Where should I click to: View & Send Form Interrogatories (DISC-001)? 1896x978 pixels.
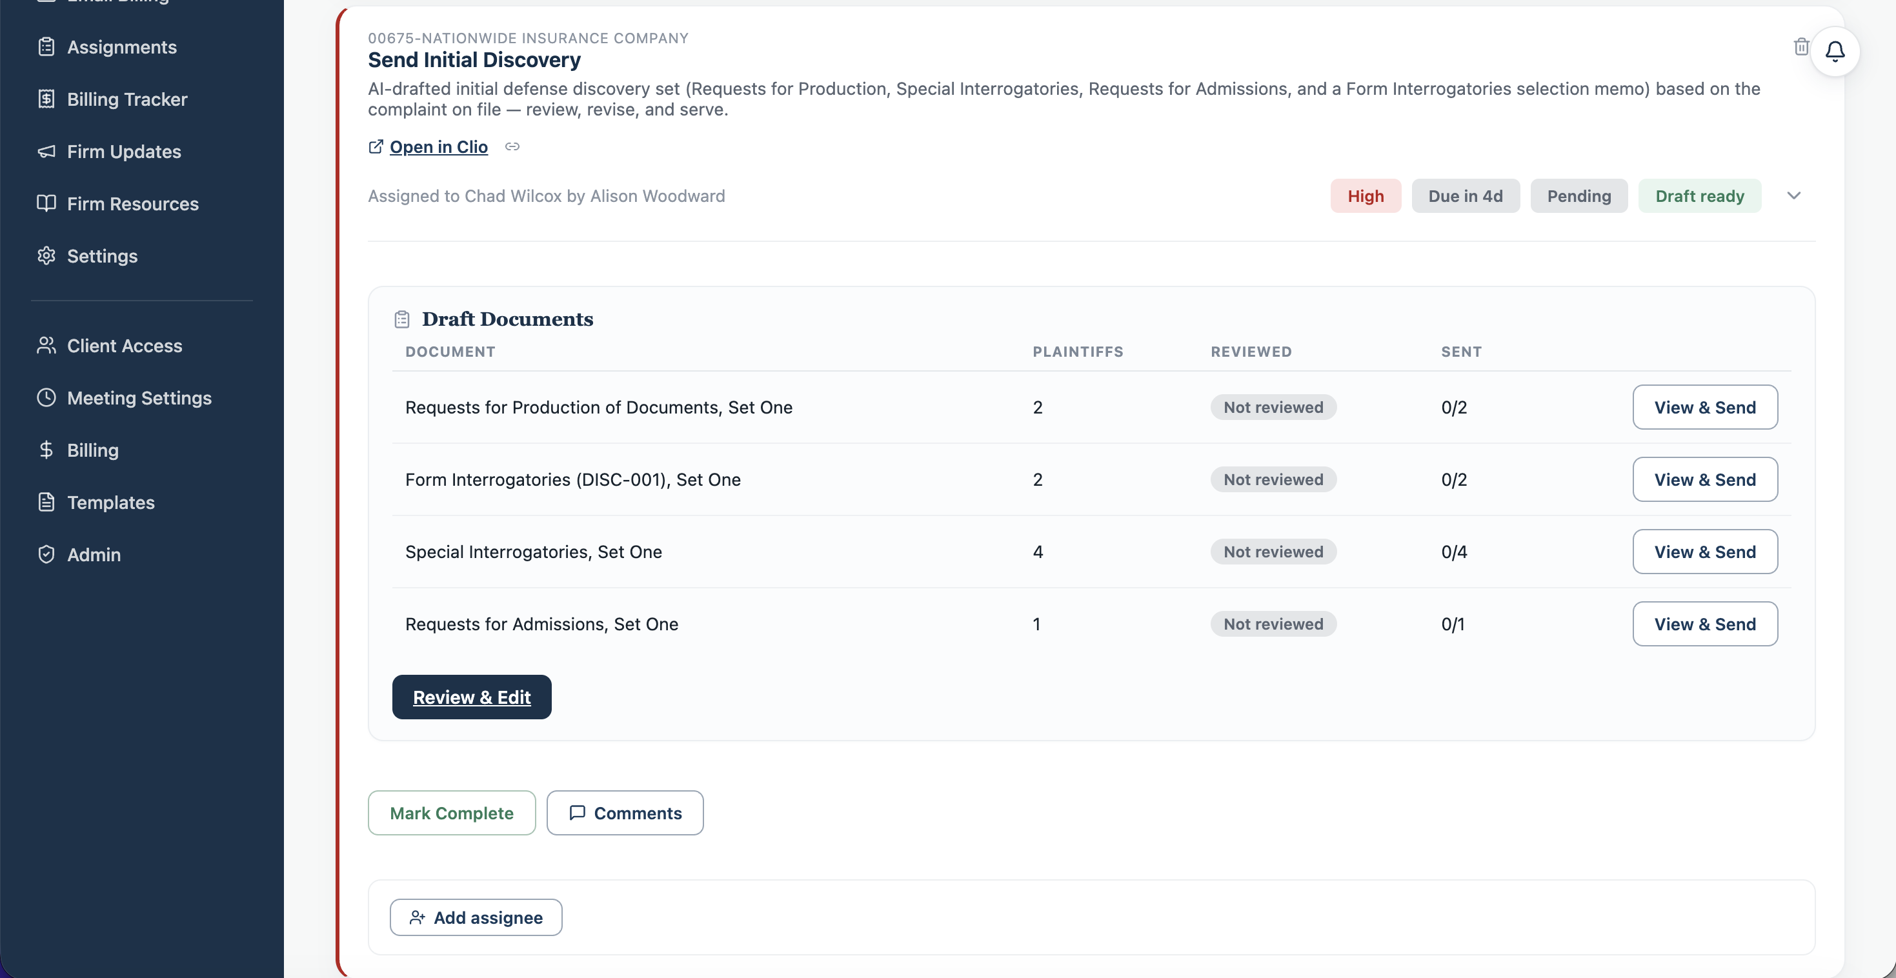point(1704,479)
